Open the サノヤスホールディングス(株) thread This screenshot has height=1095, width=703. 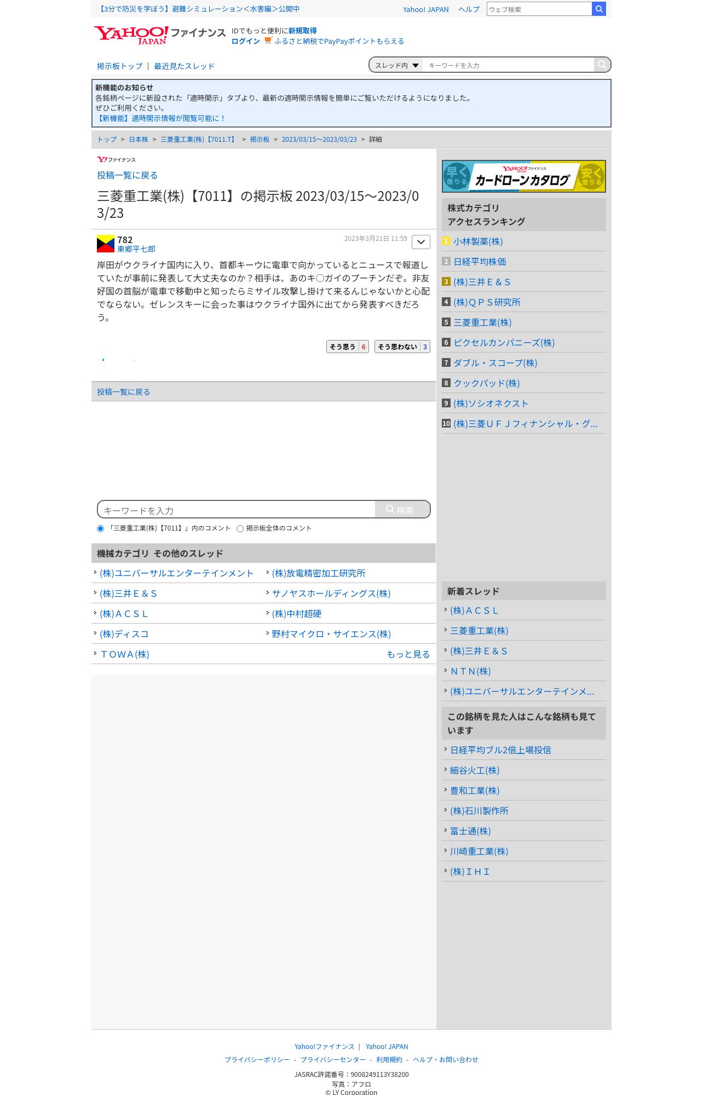[331, 593]
